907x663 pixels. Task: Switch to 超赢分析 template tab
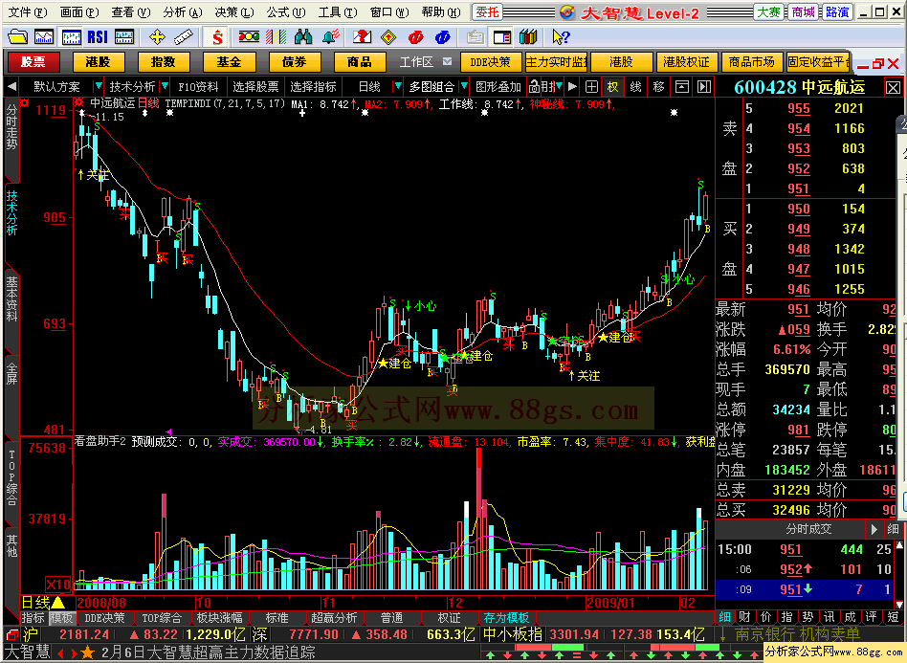coord(334,618)
